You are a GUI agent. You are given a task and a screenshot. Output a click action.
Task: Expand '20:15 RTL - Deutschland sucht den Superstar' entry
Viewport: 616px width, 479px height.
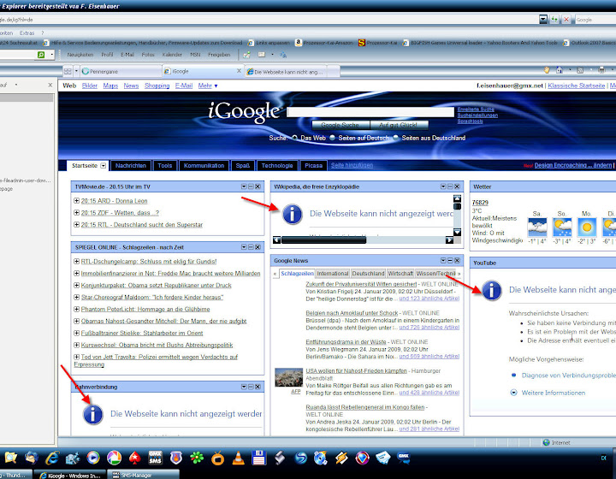coord(77,225)
